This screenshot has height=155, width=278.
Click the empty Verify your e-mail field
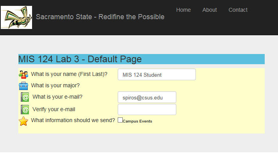[x=147, y=110]
